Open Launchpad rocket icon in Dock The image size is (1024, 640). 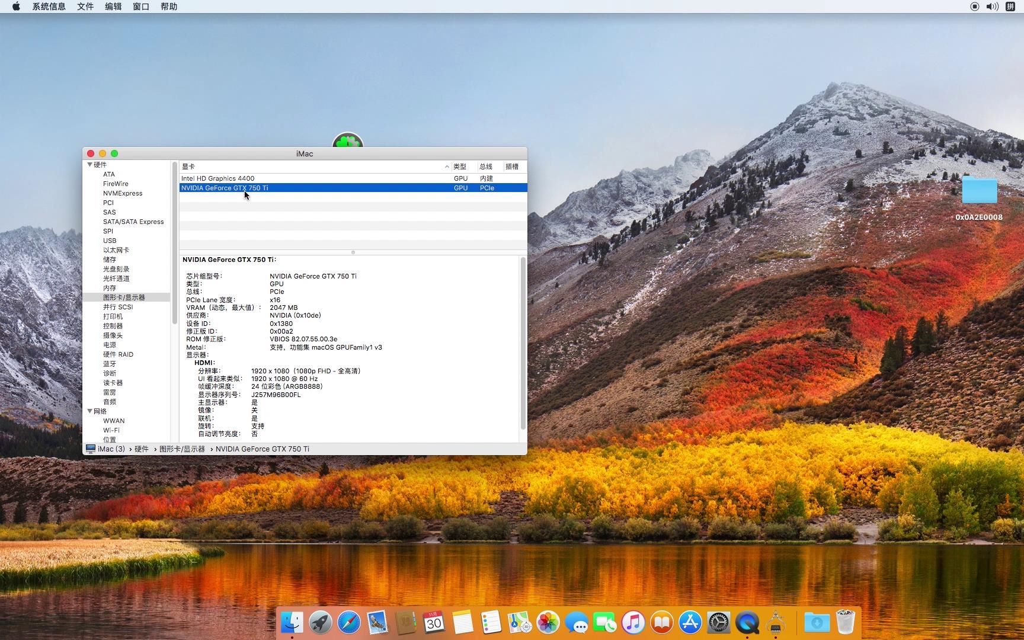pos(320,622)
